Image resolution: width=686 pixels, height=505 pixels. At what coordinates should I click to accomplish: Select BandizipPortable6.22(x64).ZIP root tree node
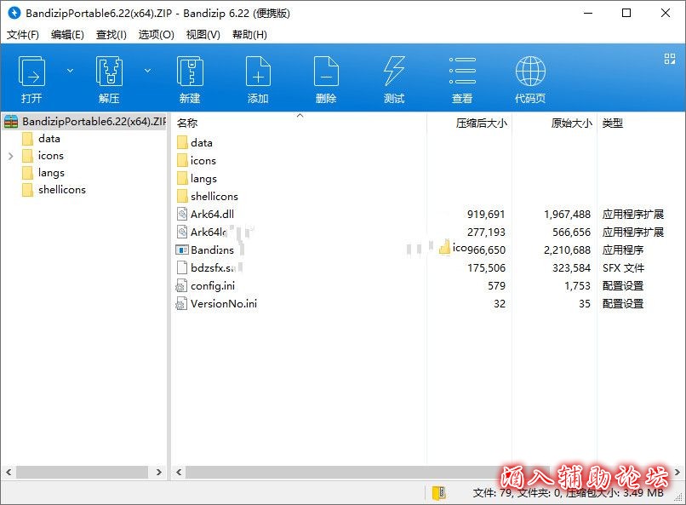point(85,121)
